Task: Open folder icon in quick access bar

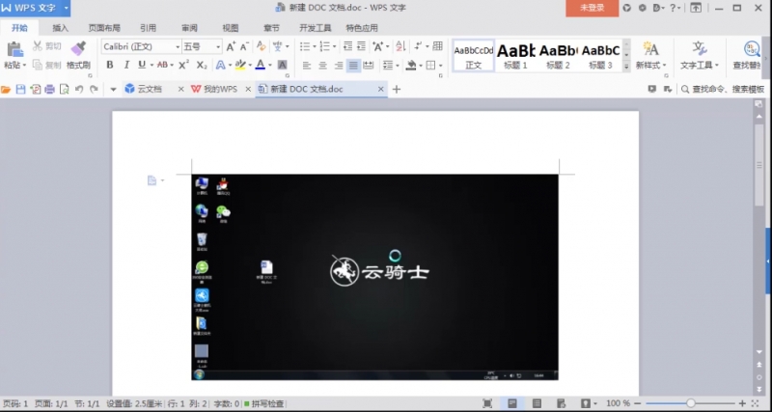Action: coord(6,89)
